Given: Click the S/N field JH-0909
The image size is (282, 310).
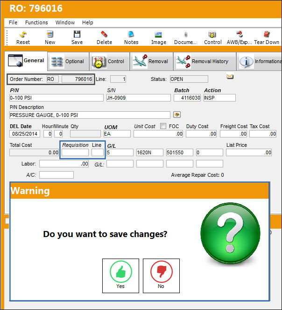Looking at the screenshot, I should pos(139,98).
